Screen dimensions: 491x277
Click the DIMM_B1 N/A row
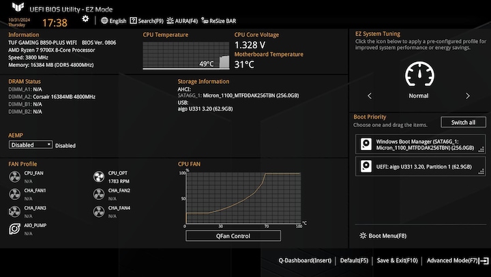point(25,104)
